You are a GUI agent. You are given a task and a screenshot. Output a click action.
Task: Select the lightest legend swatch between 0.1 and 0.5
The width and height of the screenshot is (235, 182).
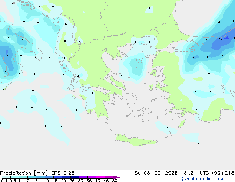click(6, 177)
